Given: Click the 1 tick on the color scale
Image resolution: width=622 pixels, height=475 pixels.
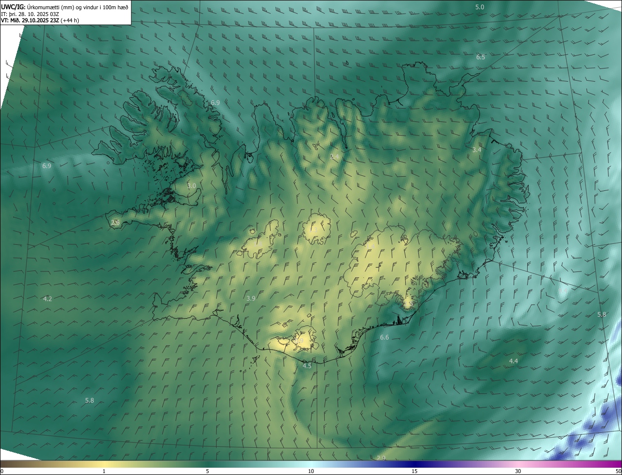Looking at the screenshot, I should pyautogui.click(x=104, y=471).
